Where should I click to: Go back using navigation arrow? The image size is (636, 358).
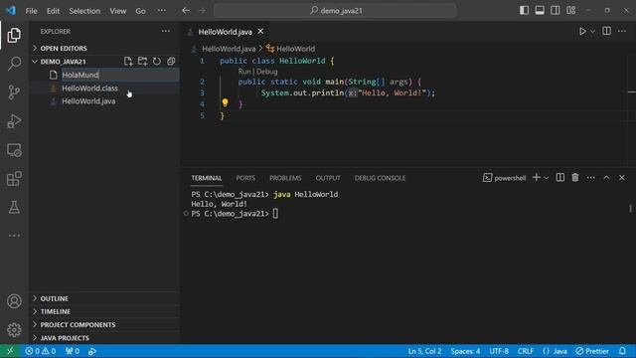[x=186, y=11]
